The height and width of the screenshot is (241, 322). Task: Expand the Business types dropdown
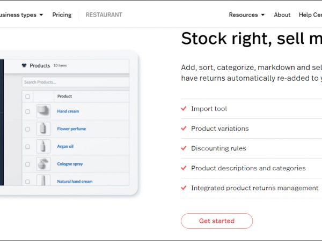click(21, 15)
